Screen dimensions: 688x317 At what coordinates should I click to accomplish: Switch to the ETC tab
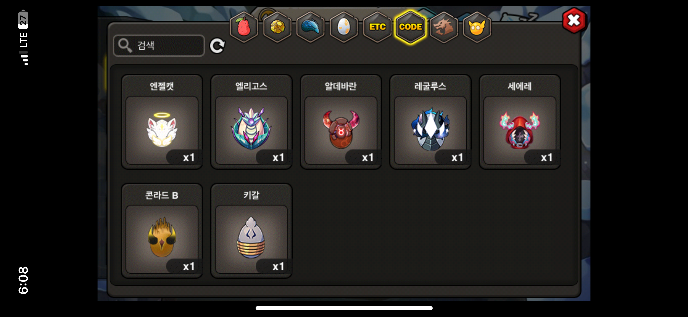click(x=377, y=27)
